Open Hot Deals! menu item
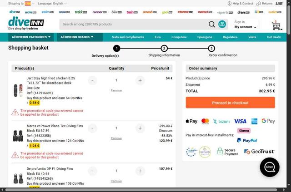 click(x=274, y=37)
